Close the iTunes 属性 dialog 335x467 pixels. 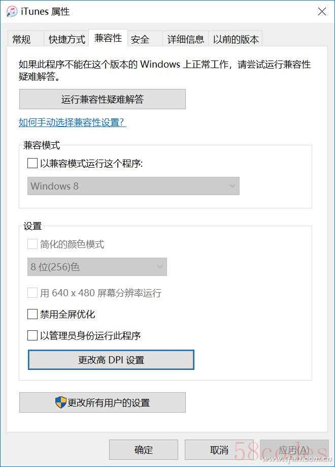click(322, 11)
